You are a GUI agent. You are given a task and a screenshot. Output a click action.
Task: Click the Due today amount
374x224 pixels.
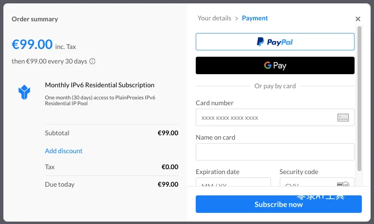168,184
